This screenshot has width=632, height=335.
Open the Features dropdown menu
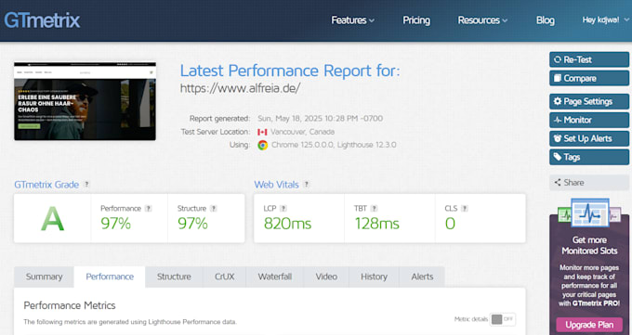[352, 20]
